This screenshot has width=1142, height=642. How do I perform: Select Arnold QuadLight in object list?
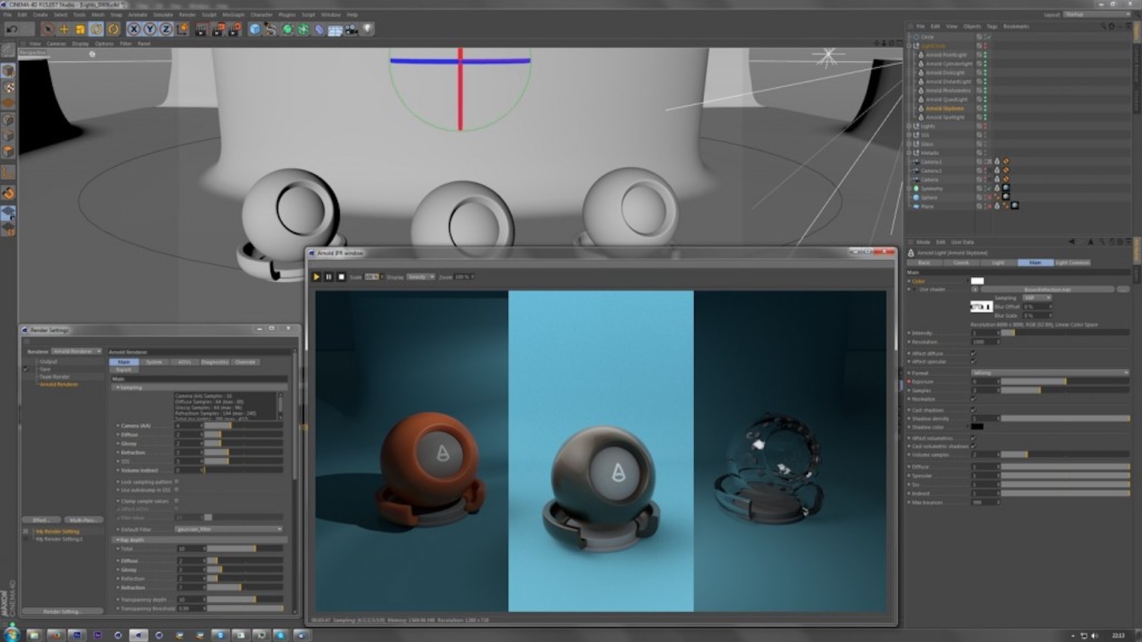(946, 100)
